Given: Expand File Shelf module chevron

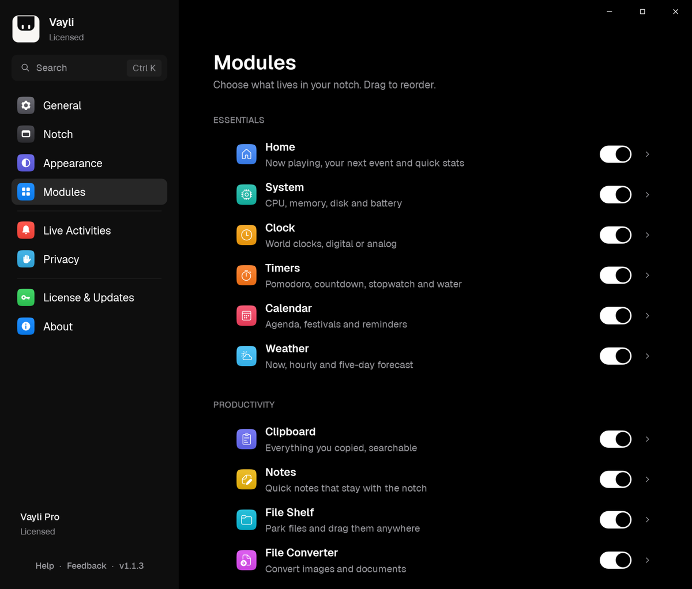Looking at the screenshot, I should pyautogui.click(x=648, y=520).
